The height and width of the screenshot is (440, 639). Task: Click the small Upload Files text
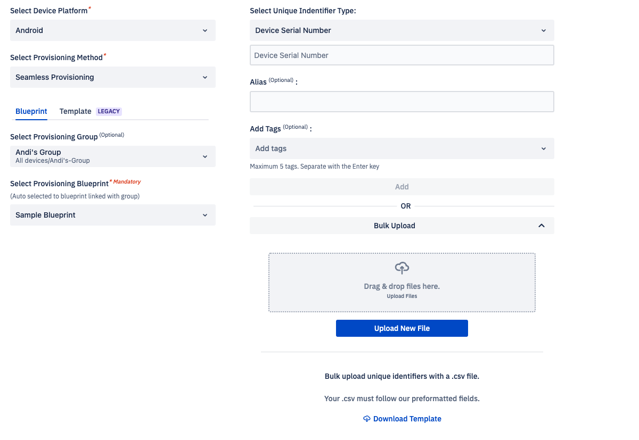[402, 296]
